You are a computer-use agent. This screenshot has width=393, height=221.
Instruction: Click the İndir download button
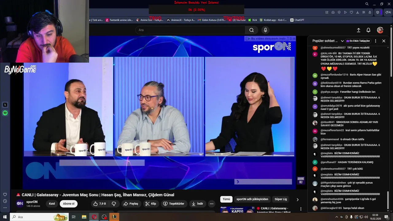[197, 204]
